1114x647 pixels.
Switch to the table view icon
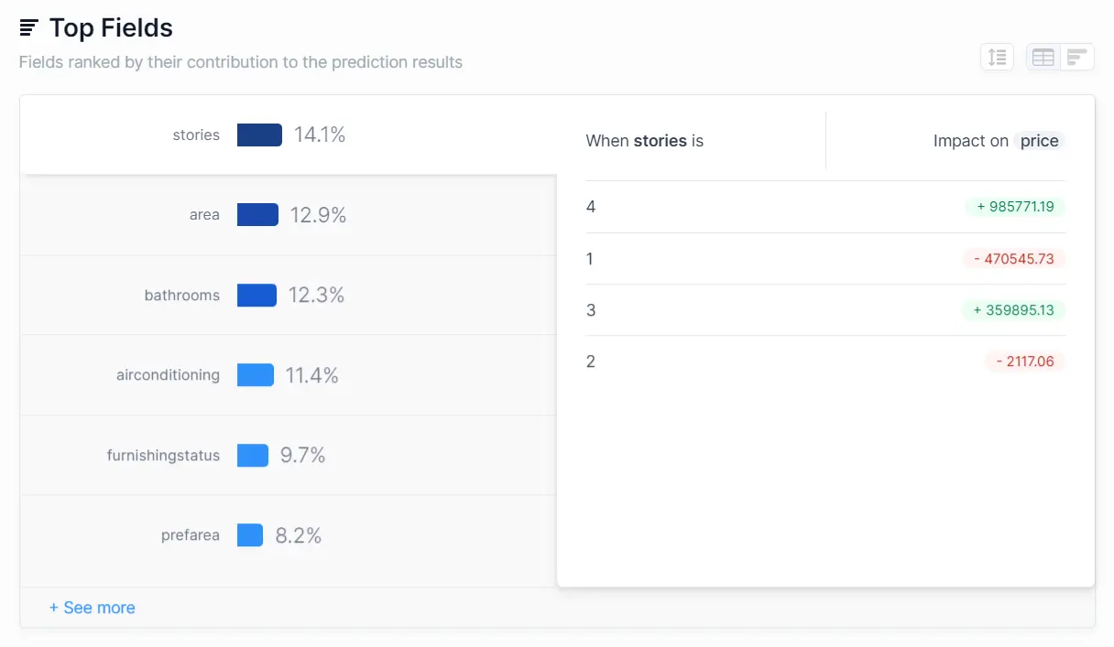[1043, 57]
